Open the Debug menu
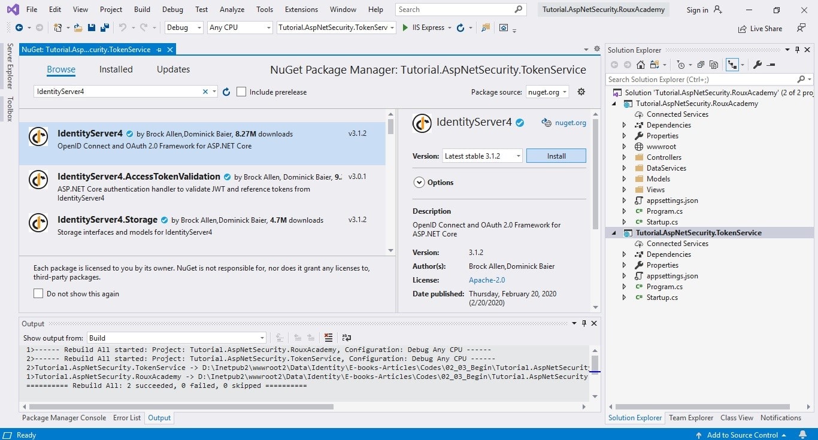 pos(172,9)
